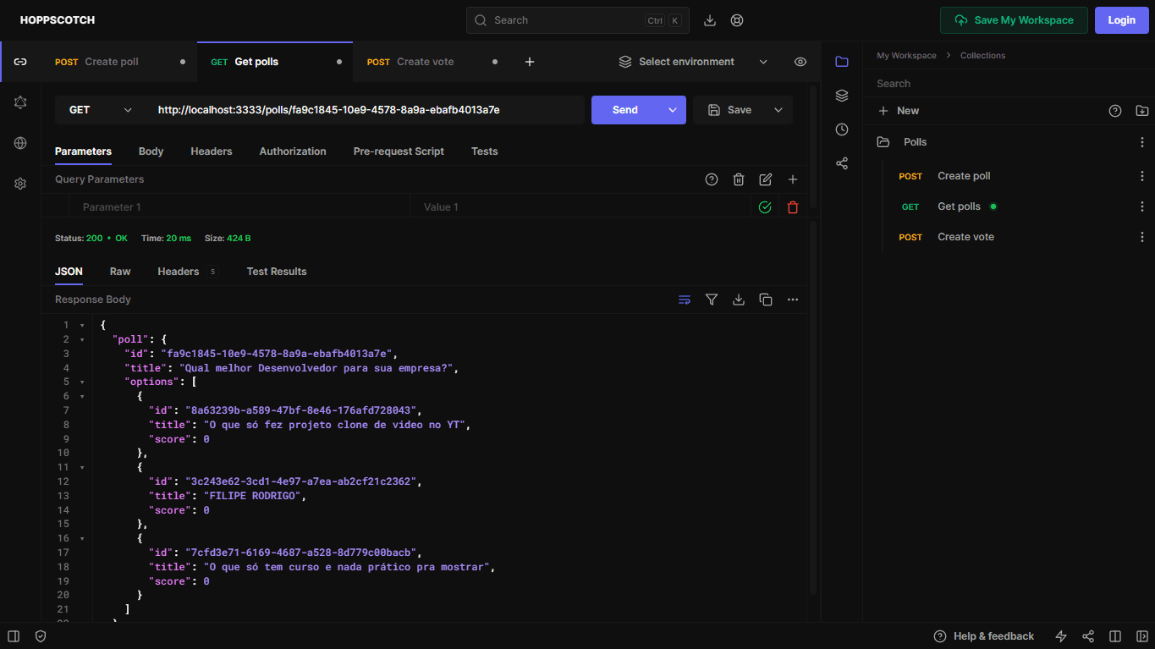Open the GET request method dropdown
Image resolution: width=1155 pixels, height=649 pixels.
[102, 109]
